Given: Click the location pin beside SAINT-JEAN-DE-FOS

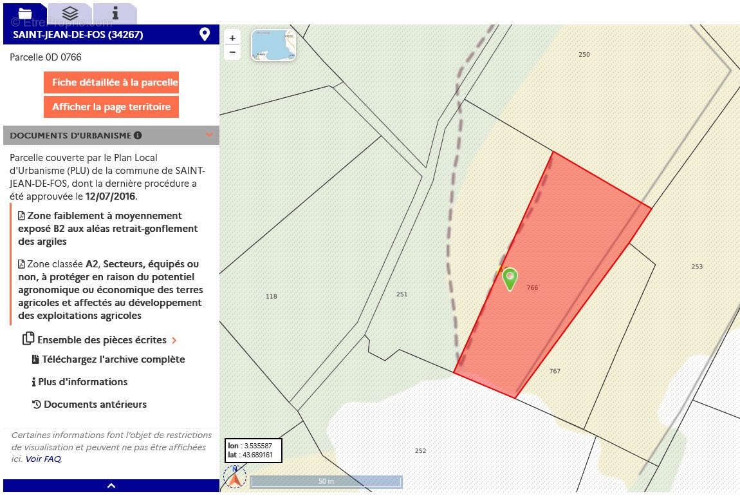Looking at the screenshot, I should point(205,35).
